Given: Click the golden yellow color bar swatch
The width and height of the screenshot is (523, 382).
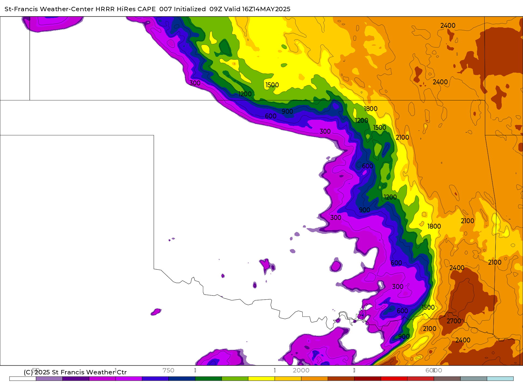Looking at the screenshot, I should pos(288,379).
